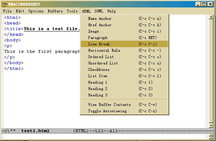Insert Heading 3 from menu
The height and width of the screenshot is (141, 216).
click(124, 95)
